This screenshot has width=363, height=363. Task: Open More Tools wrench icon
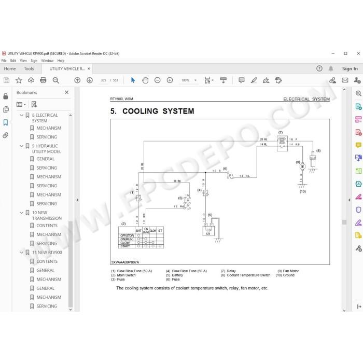(x=358, y=248)
